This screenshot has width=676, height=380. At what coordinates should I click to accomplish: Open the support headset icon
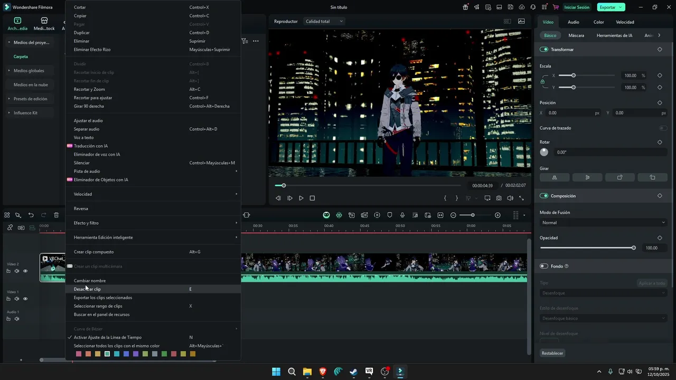[533, 7]
